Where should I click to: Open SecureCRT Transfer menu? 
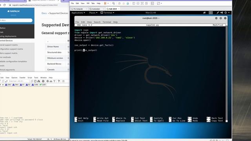click(x=22, y=78)
